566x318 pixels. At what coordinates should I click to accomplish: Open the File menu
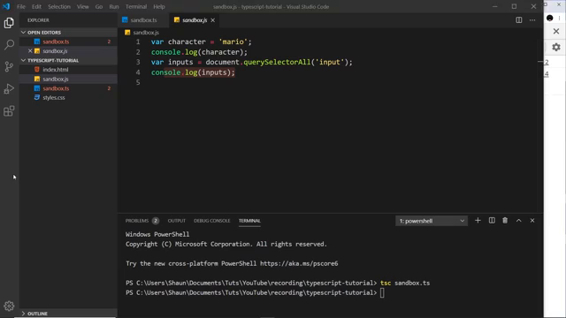(21, 6)
